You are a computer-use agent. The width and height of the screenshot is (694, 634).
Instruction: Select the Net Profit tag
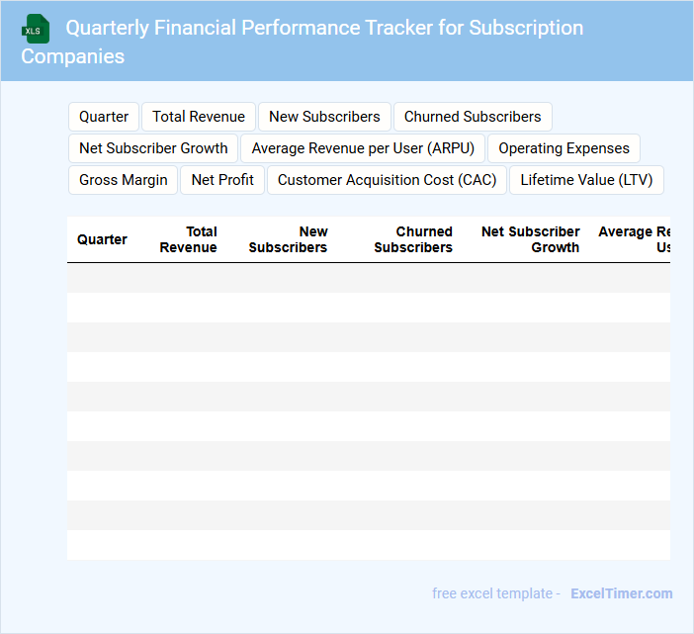[222, 180]
